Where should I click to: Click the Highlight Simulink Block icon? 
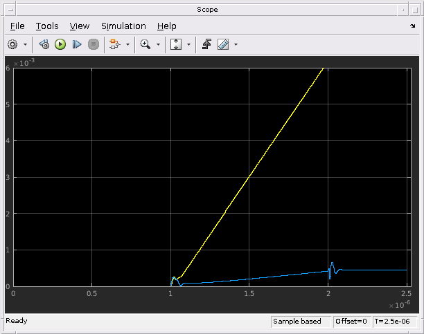pos(114,44)
